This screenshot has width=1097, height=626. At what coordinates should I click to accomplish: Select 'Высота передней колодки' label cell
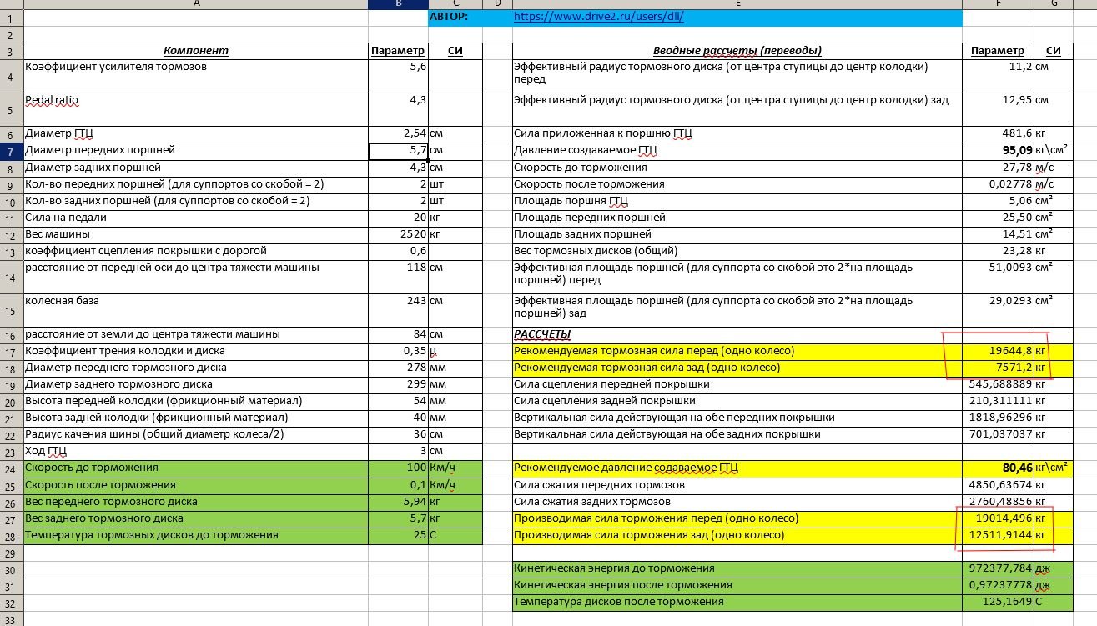(x=196, y=401)
